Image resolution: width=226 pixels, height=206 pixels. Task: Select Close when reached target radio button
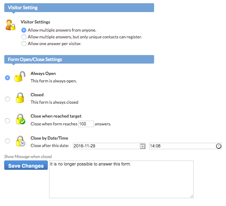tap(7, 120)
